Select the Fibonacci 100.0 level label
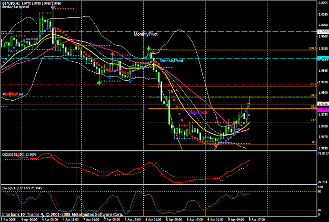 coord(313,49)
